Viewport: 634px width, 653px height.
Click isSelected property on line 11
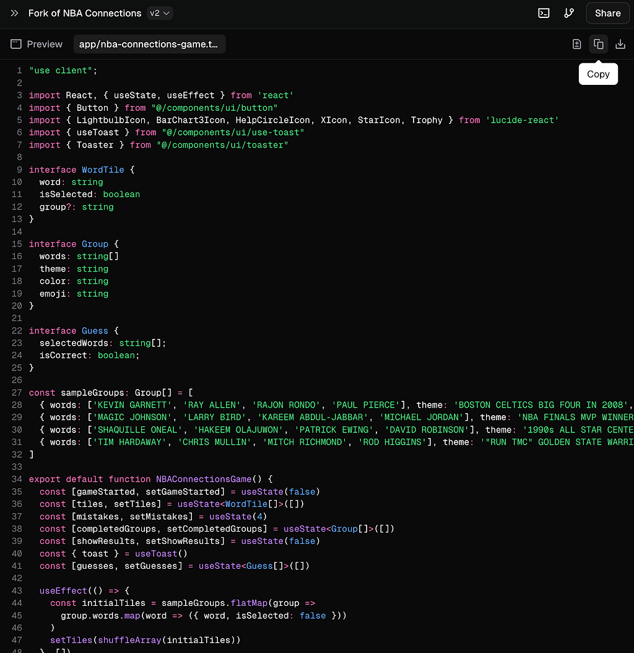click(x=66, y=194)
